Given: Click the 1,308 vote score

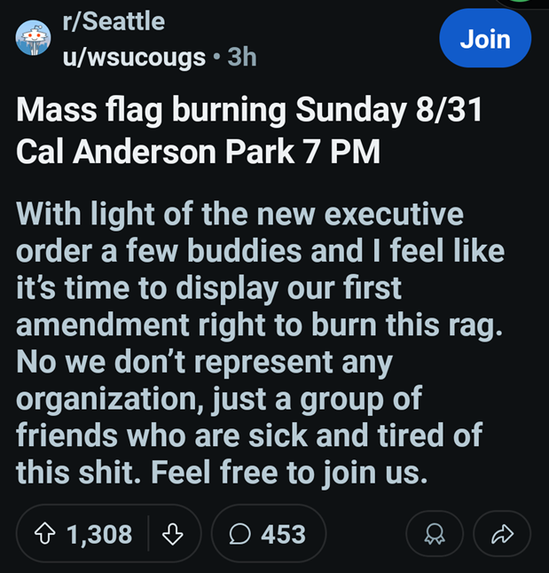Looking at the screenshot, I should tap(100, 534).
